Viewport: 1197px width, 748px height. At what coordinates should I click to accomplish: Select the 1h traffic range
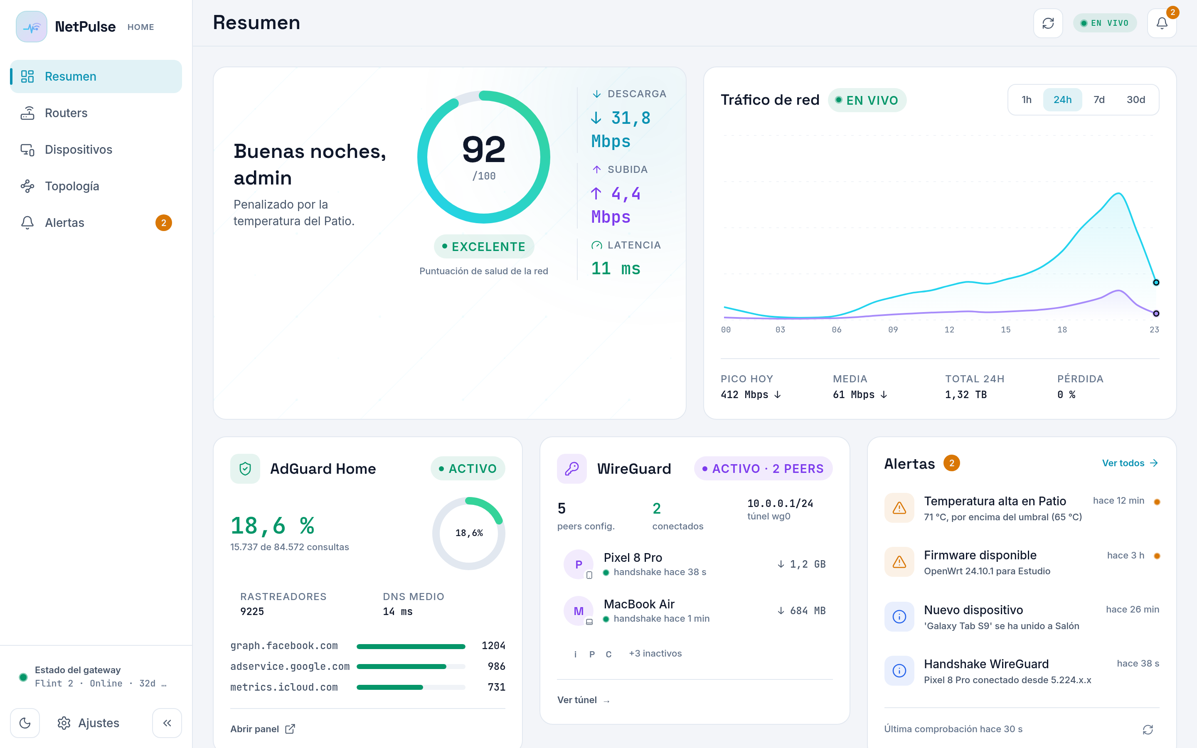1026,99
